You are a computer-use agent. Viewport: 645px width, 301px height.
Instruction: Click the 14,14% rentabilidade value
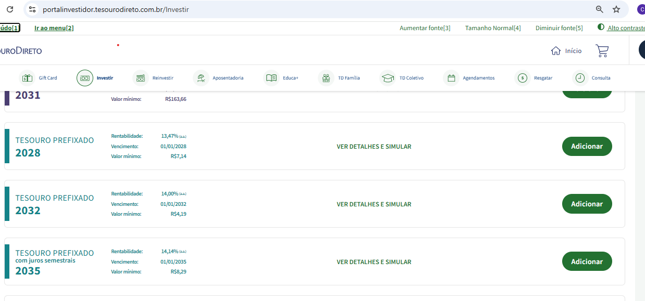point(170,251)
